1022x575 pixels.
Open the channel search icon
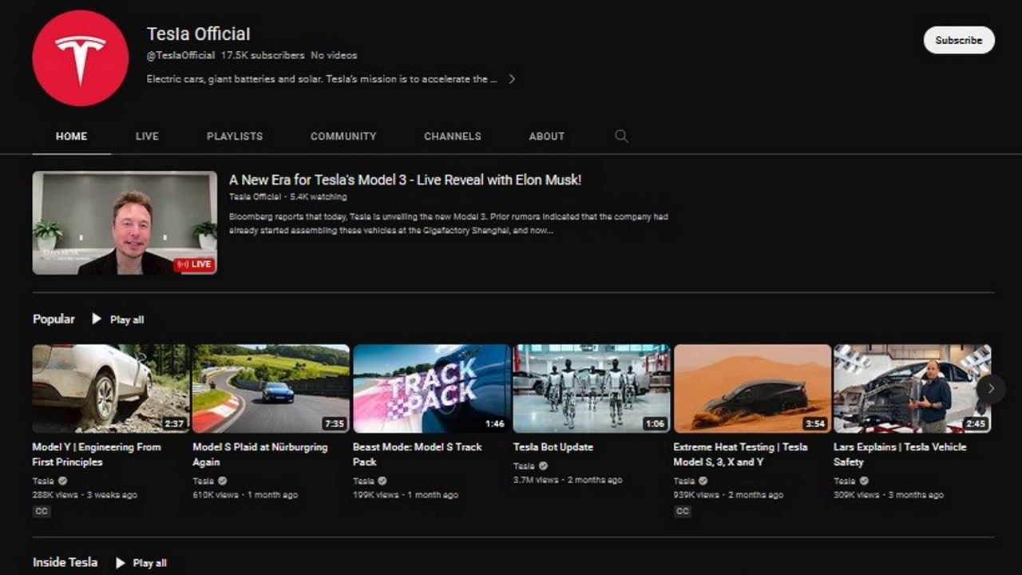(x=620, y=136)
